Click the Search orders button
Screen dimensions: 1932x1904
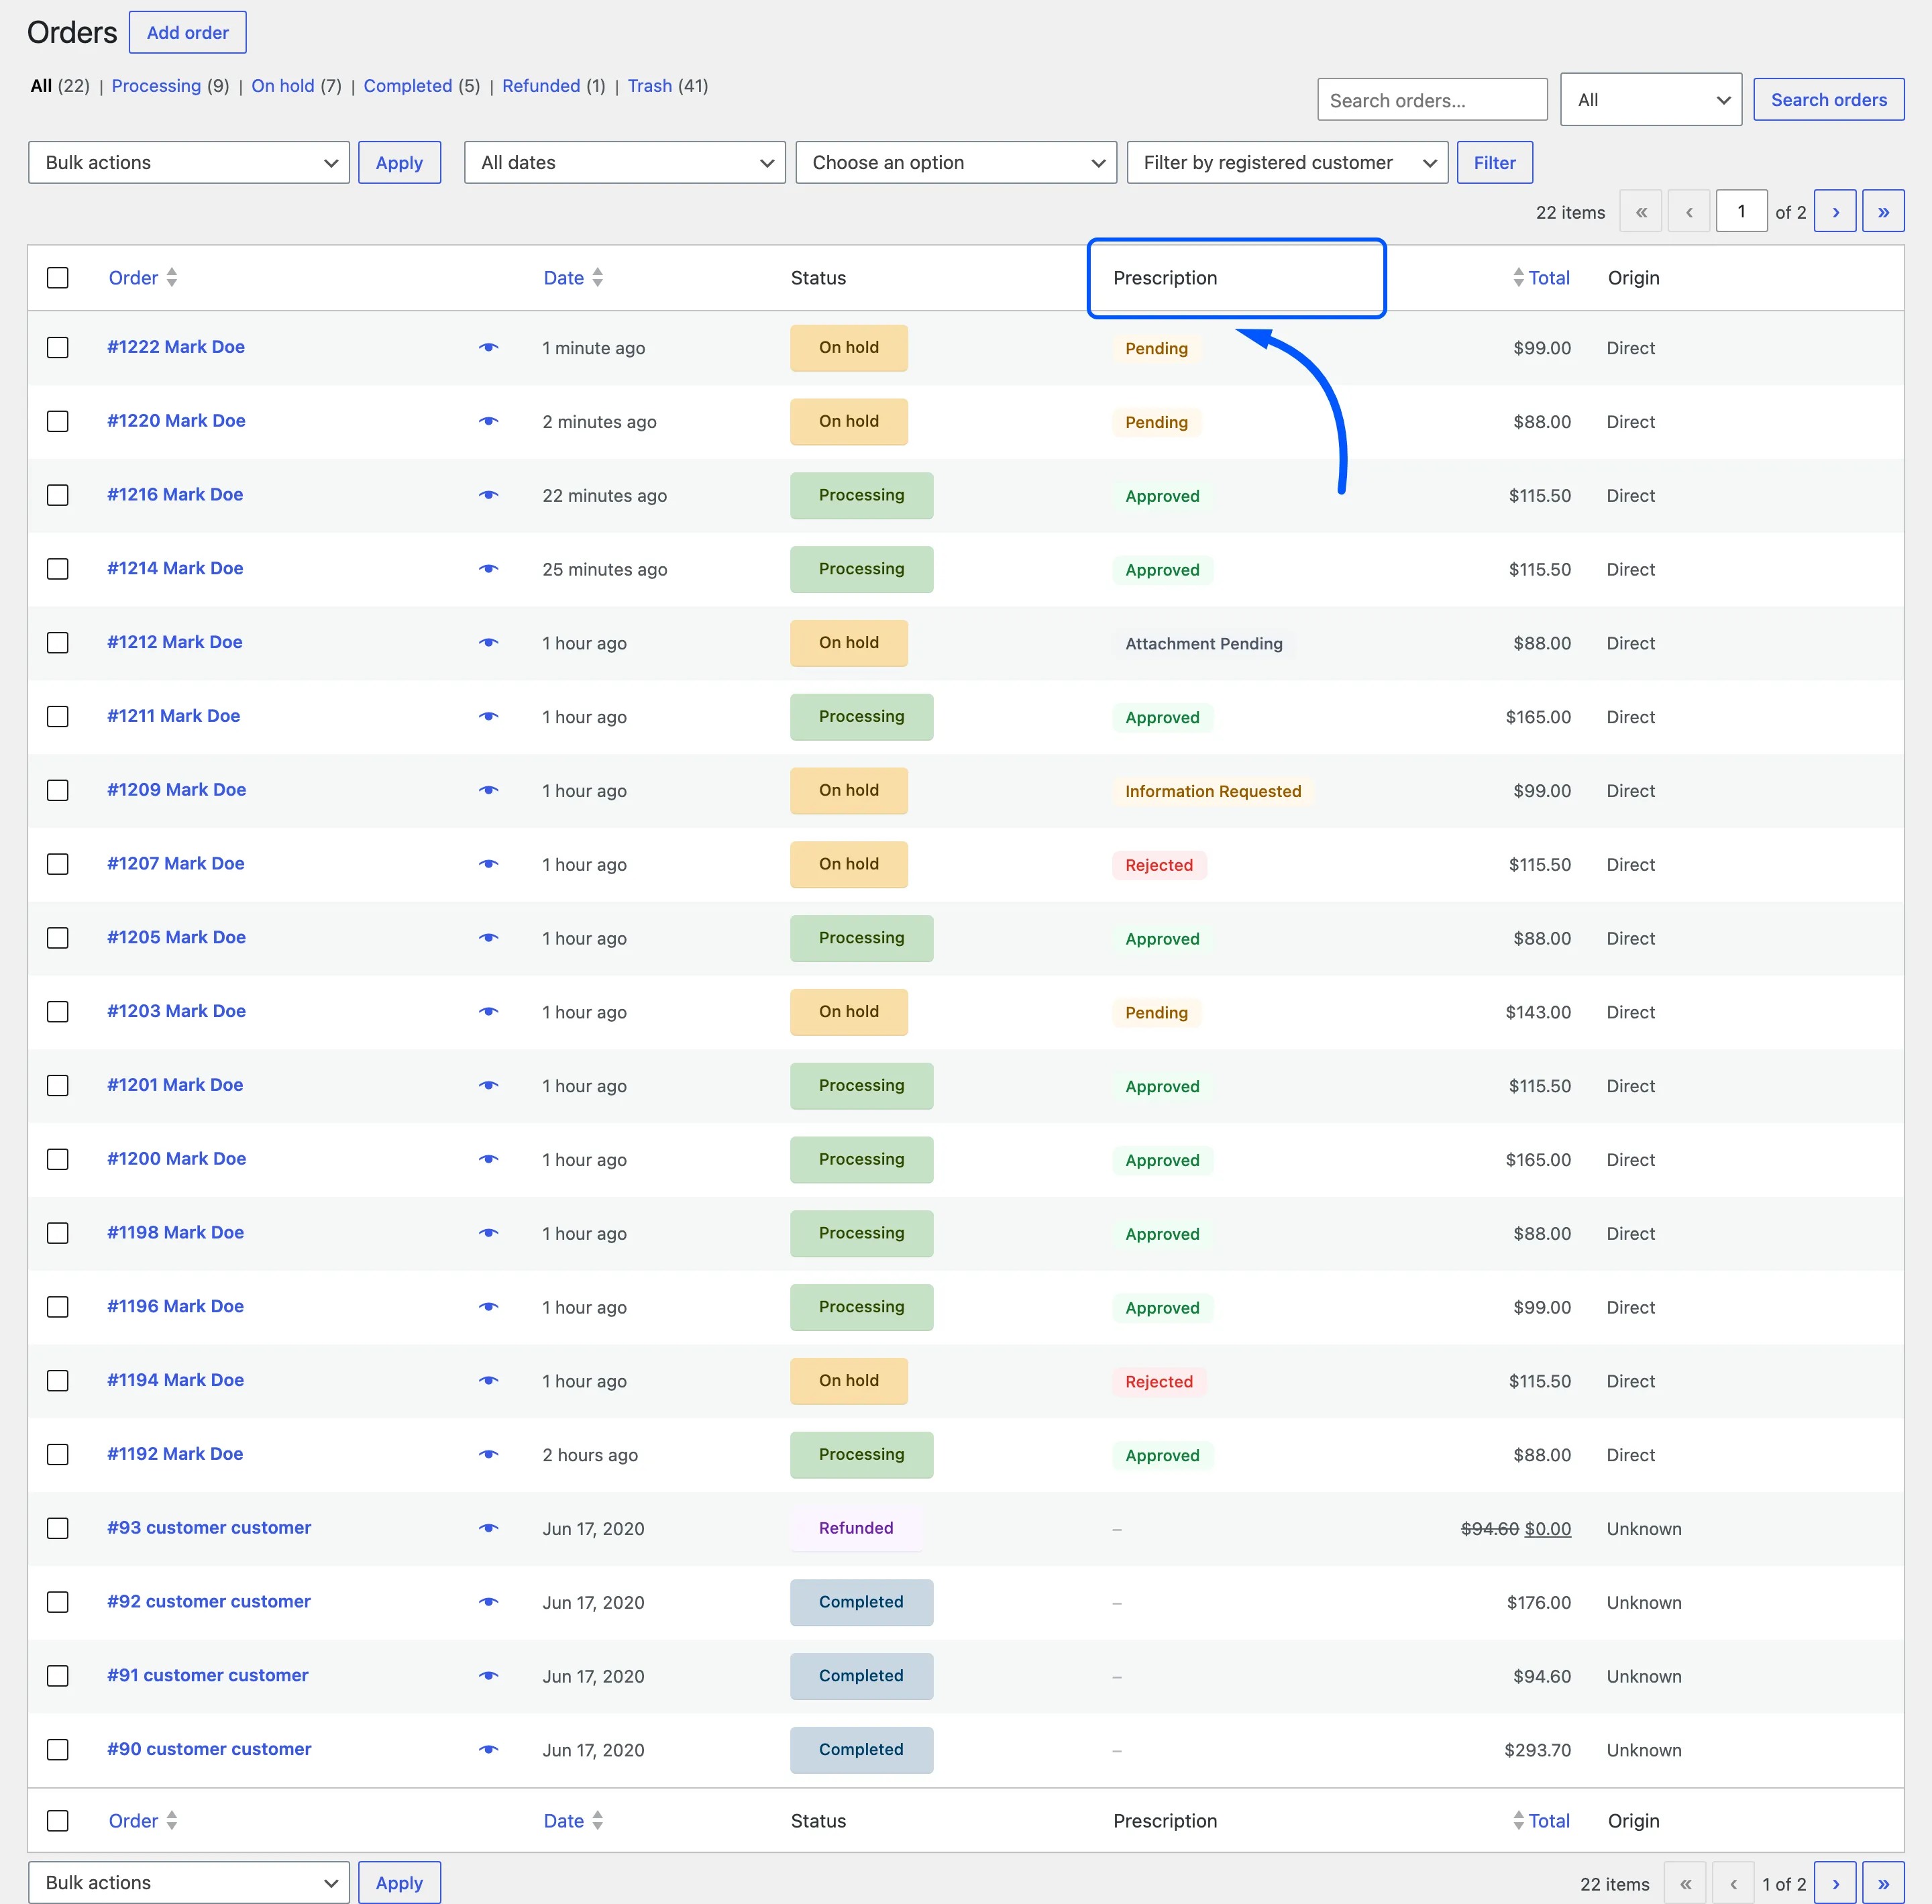(1829, 100)
